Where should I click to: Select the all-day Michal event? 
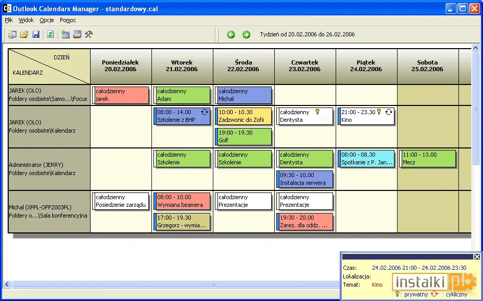tap(244, 95)
